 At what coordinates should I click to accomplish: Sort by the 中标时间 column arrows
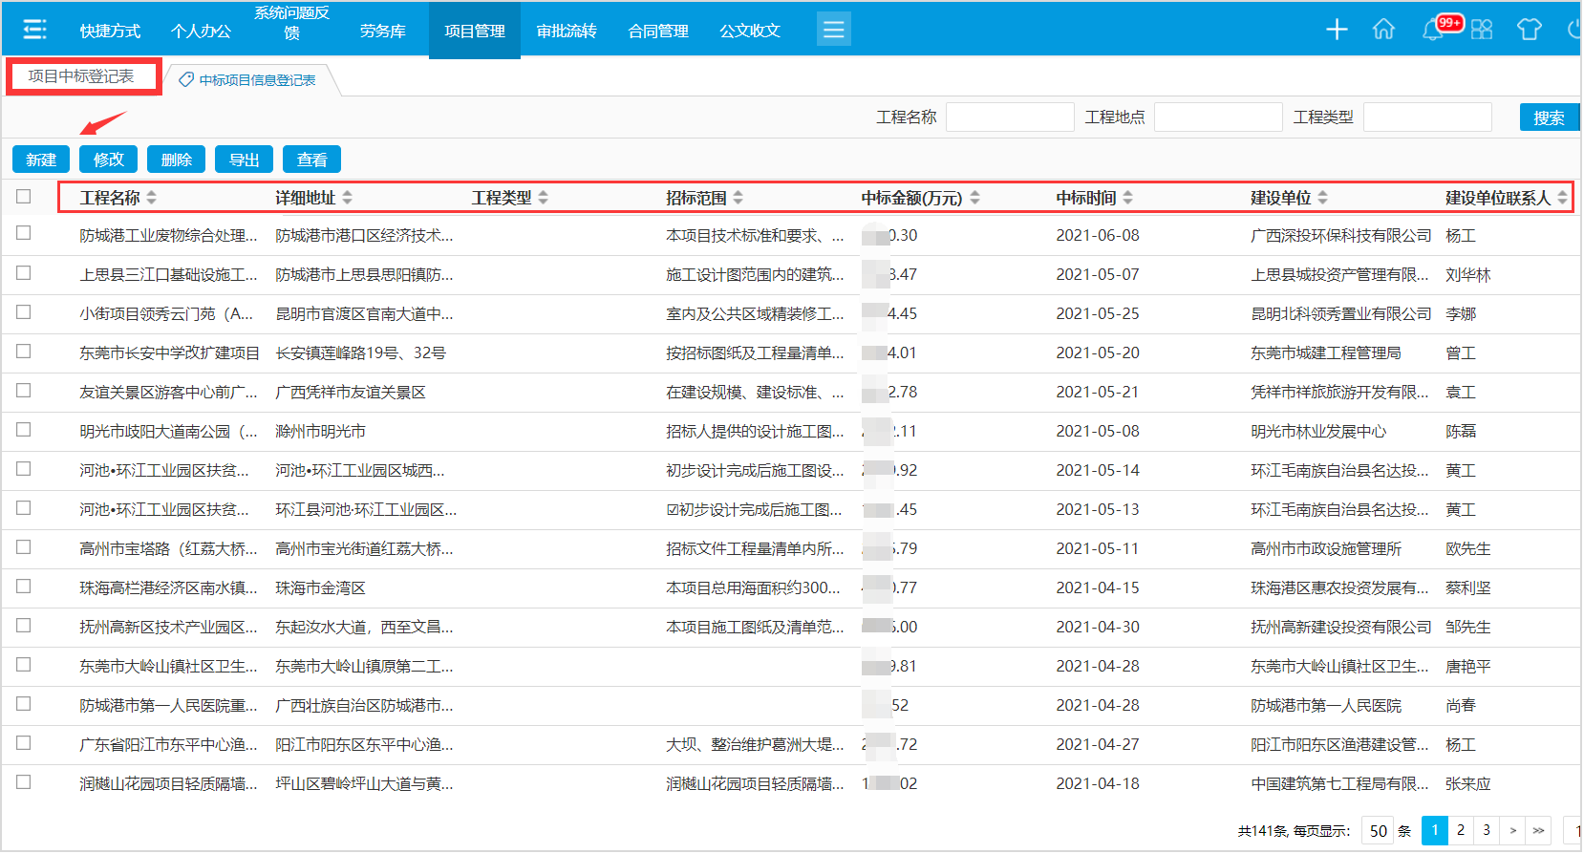[x=1127, y=198]
